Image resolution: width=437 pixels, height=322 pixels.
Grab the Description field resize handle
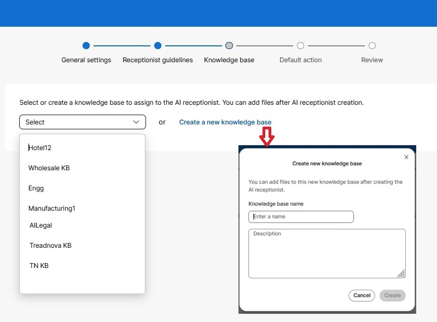coord(401,274)
